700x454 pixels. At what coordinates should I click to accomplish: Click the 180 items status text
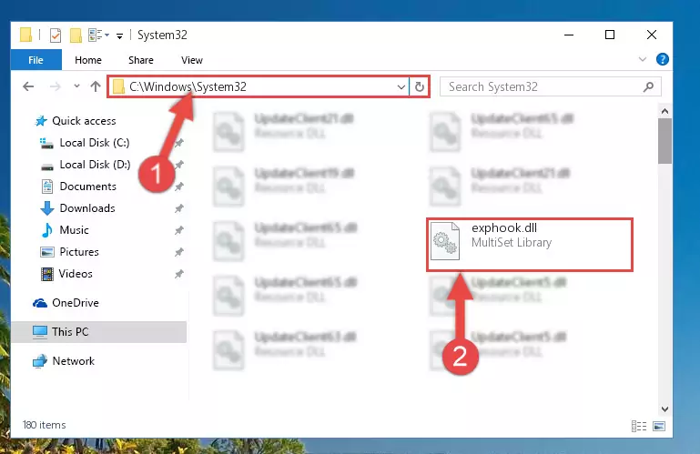45,425
